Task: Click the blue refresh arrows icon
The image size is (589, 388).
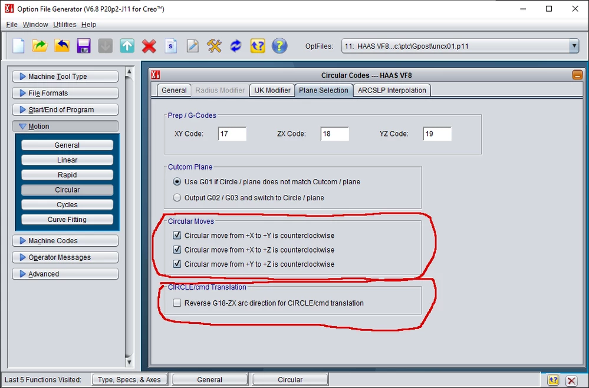Action: [x=236, y=46]
